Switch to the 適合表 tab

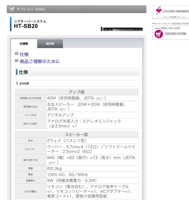coord(50,44)
